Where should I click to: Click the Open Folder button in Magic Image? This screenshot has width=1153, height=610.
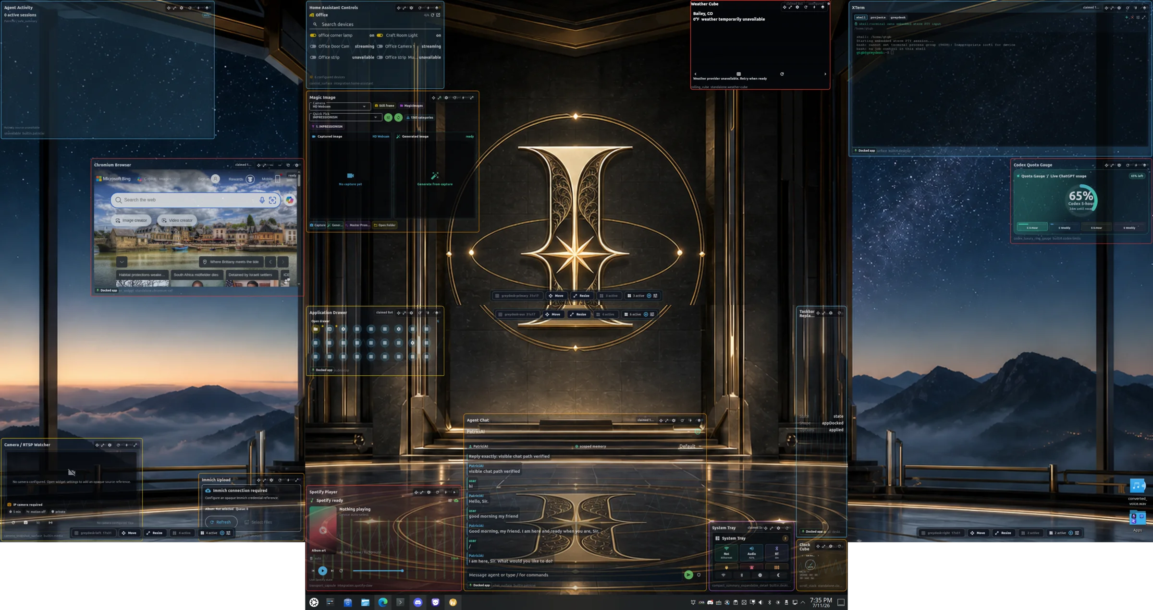[385, 225]
